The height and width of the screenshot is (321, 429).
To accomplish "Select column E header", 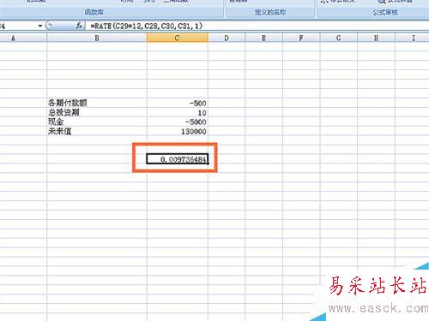I will [264, 38].
